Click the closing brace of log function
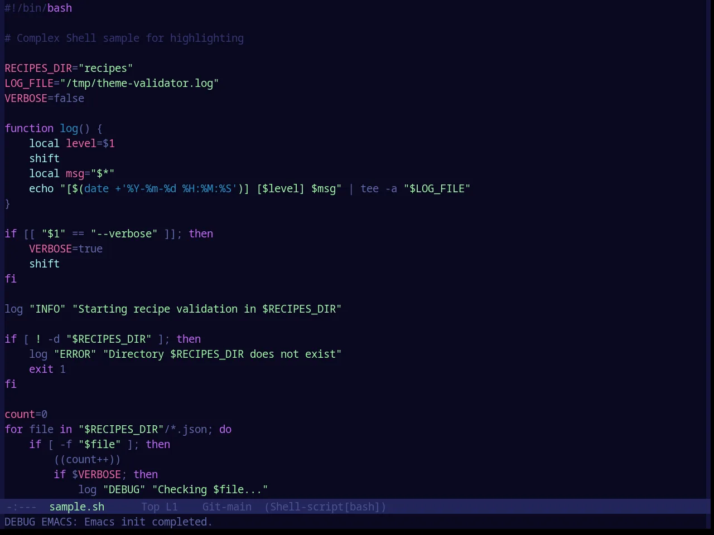This screenshot has height=535, width=714. (7, 203)
